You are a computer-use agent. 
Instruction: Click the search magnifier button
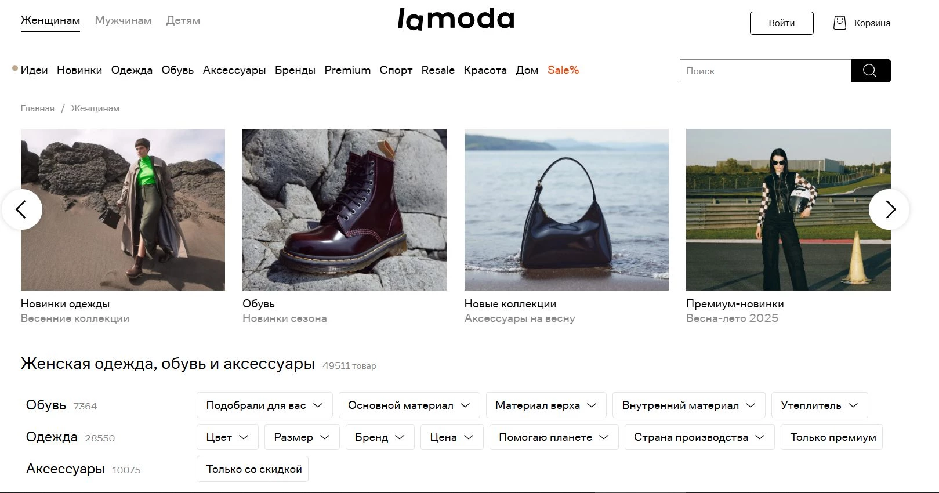point(870,71)
